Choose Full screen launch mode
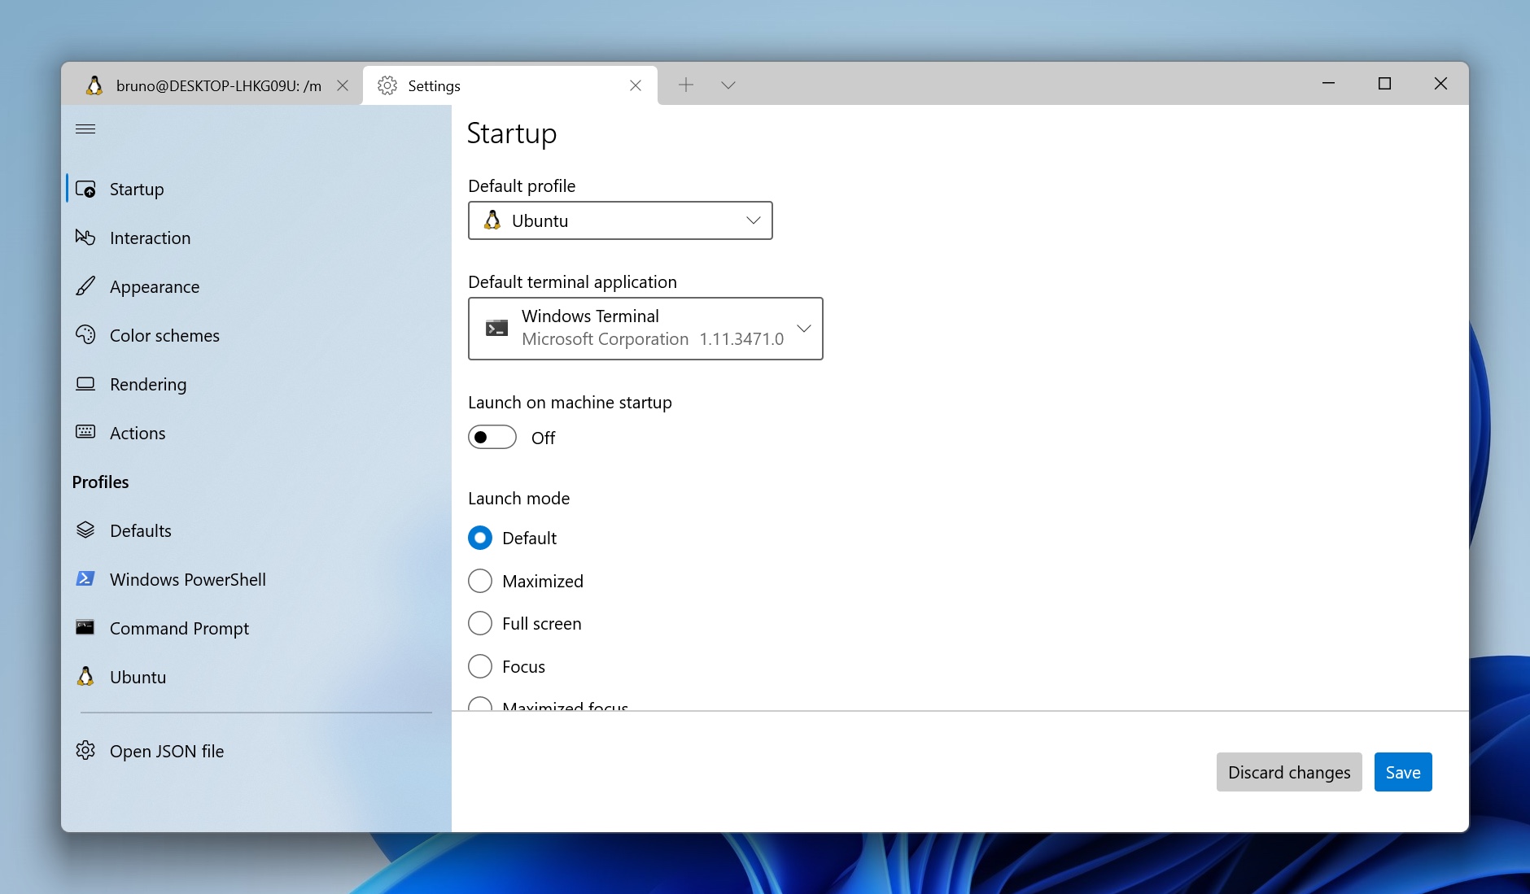The image size is (1530, 894). click(480, 623)
